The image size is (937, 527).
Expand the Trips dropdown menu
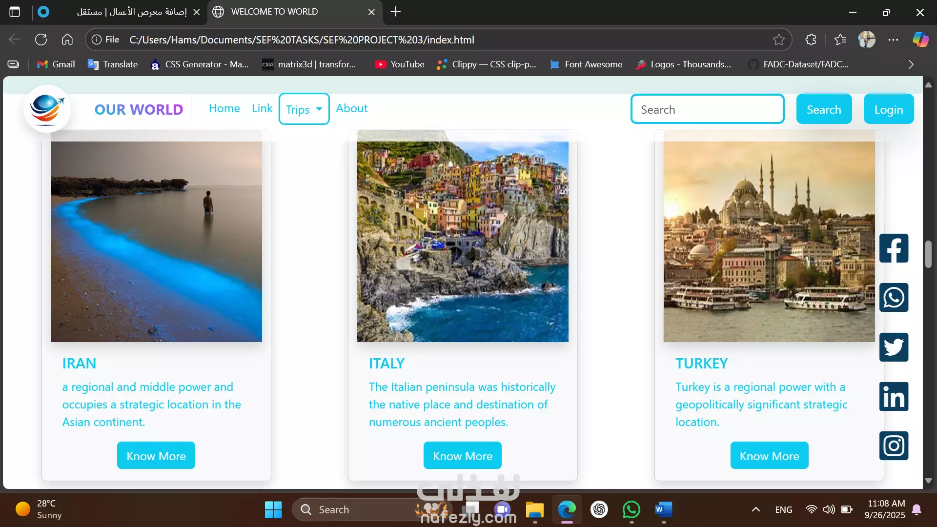tap(304, 109)
